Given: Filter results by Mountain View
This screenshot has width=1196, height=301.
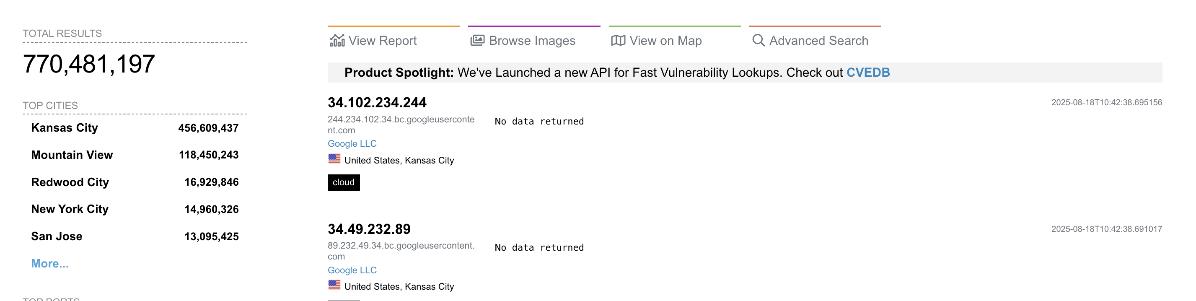Looking at the screenshot, I should tap(72, 155).
